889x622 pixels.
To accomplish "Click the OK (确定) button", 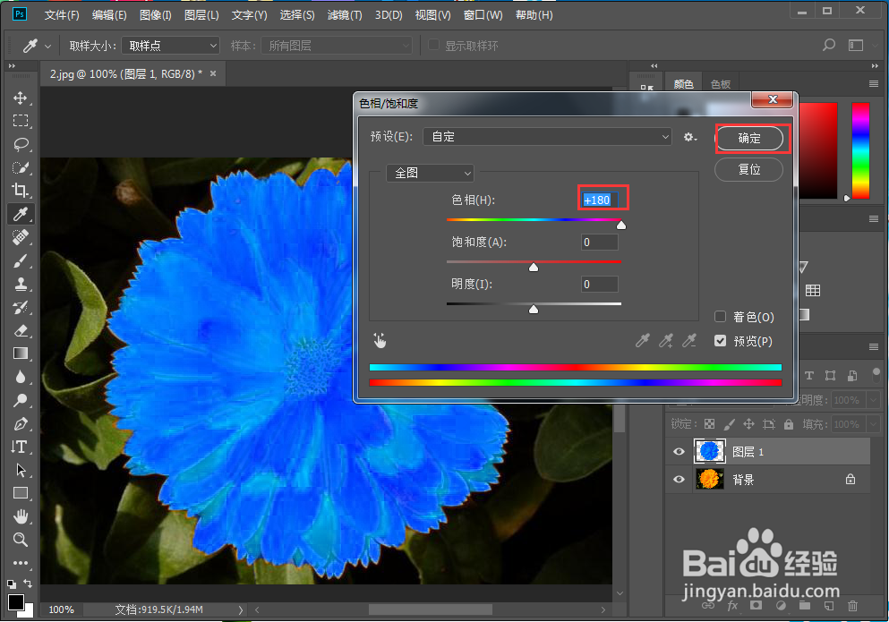I will click(749, 139).
